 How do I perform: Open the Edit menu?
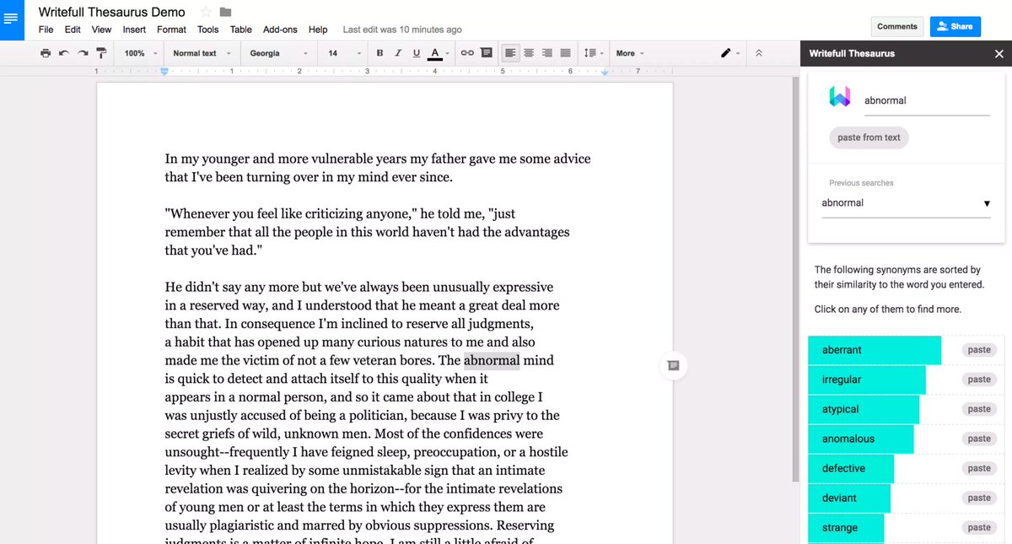click(73, 30)
